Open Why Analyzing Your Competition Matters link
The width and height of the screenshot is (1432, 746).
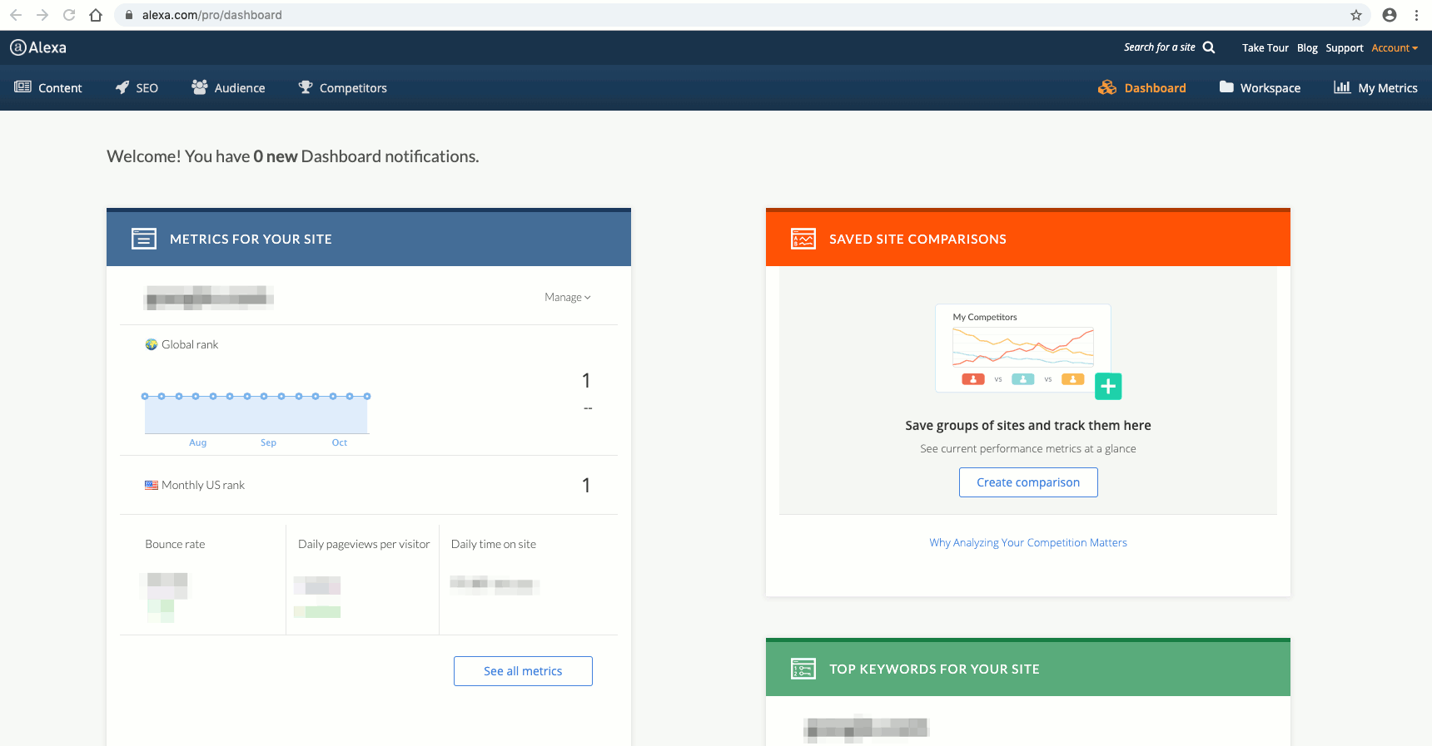[x=1028, y=542]
